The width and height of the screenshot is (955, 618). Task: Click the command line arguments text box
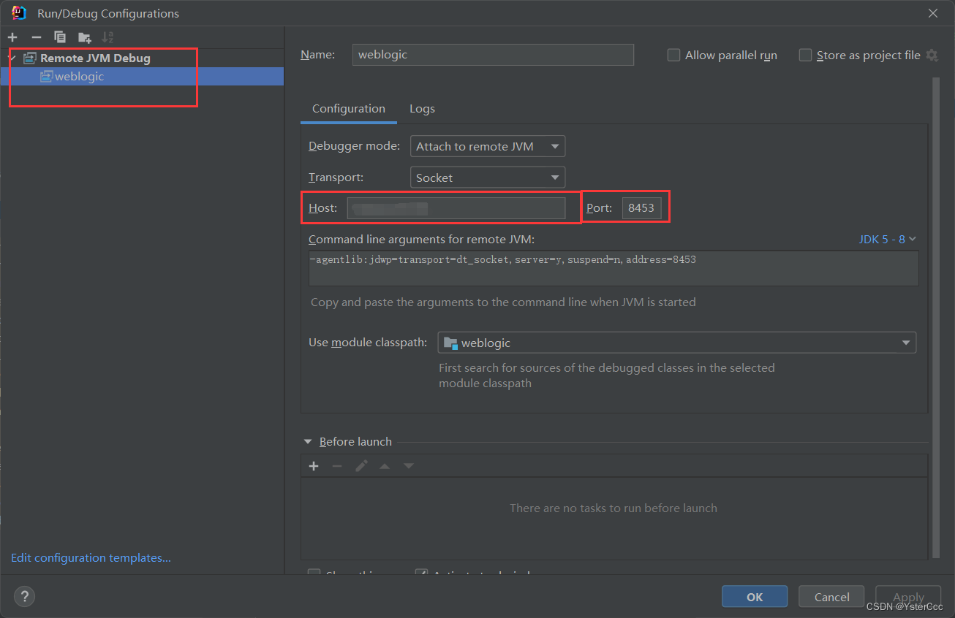coord(614,268)
